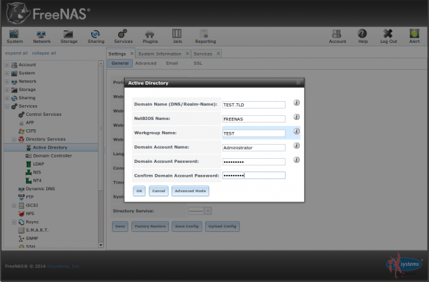This screenshot has height=282, width=429.
Task: Open the Jails toolbar icon
Action: click(177, 36)
